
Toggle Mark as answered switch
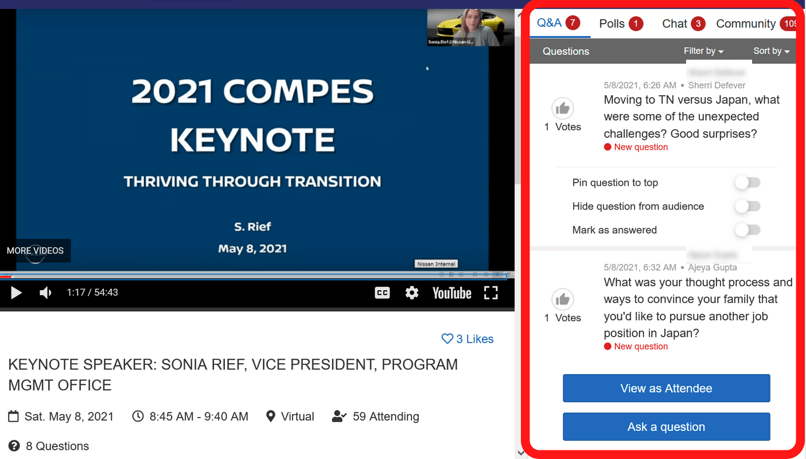tap(747, 230)
